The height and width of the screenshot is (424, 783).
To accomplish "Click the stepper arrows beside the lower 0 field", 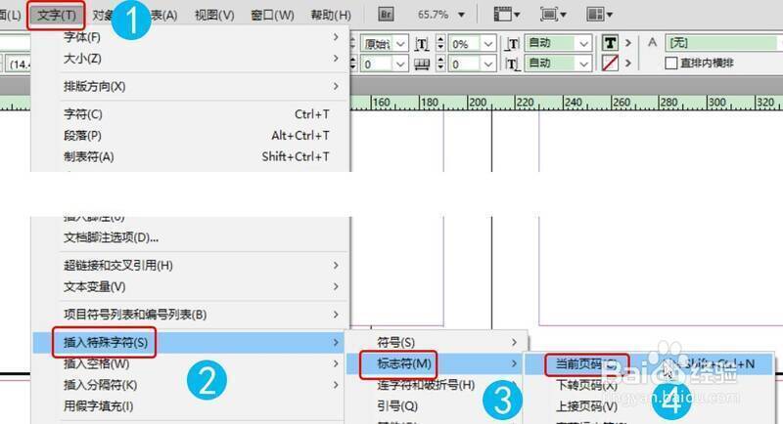I will [x=439, y=64].
